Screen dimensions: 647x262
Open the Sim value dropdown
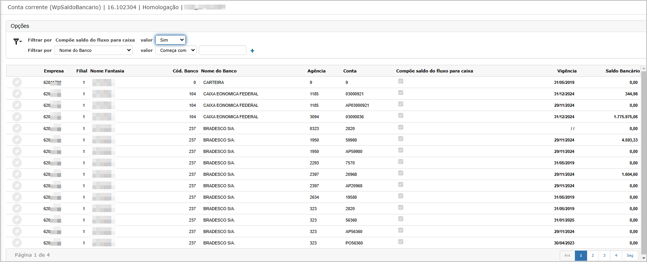[171, 40]
